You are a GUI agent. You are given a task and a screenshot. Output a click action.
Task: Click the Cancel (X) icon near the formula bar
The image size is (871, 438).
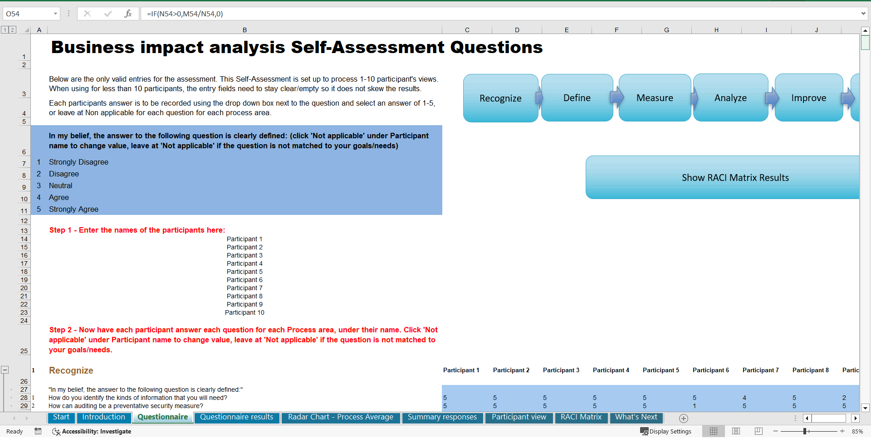tap(87, 14)
